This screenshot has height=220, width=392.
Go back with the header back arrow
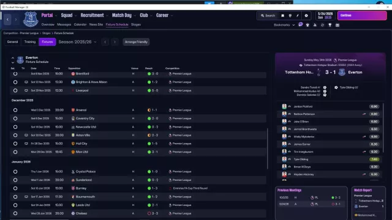(7, 19)
